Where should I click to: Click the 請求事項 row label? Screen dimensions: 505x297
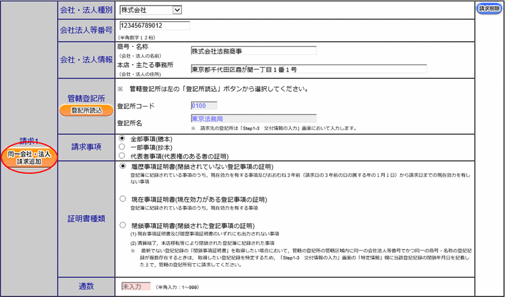(x=86, y=147)
